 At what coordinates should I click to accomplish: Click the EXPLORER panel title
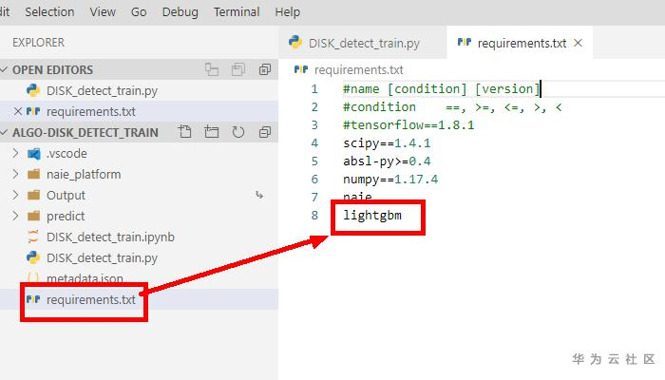pyautogui.click(x=38, y=43)
